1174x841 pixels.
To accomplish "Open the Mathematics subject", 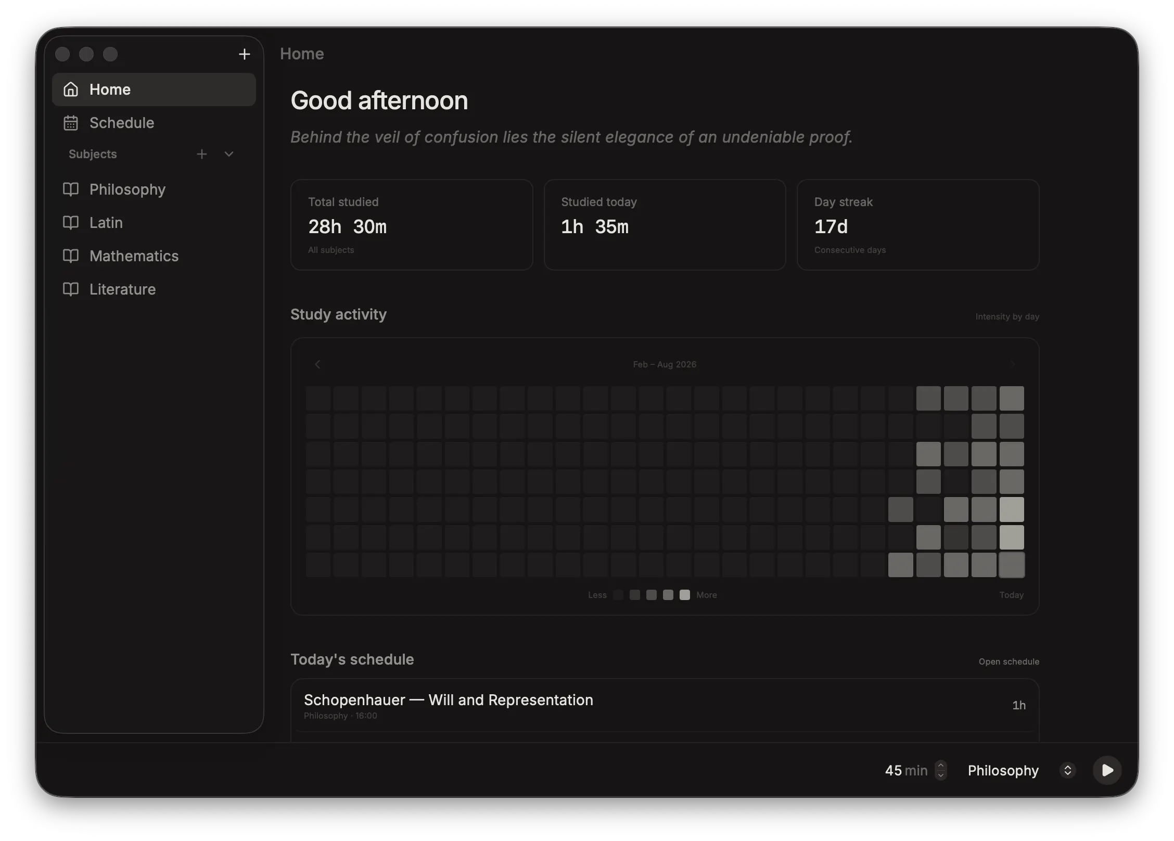I will click(154, 256).
